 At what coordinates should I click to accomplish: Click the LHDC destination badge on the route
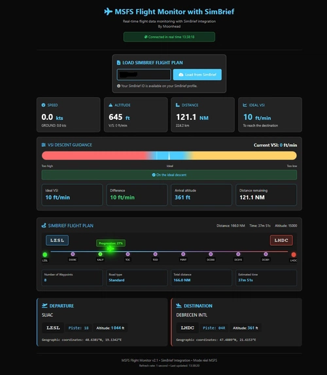tap(281, 241)
